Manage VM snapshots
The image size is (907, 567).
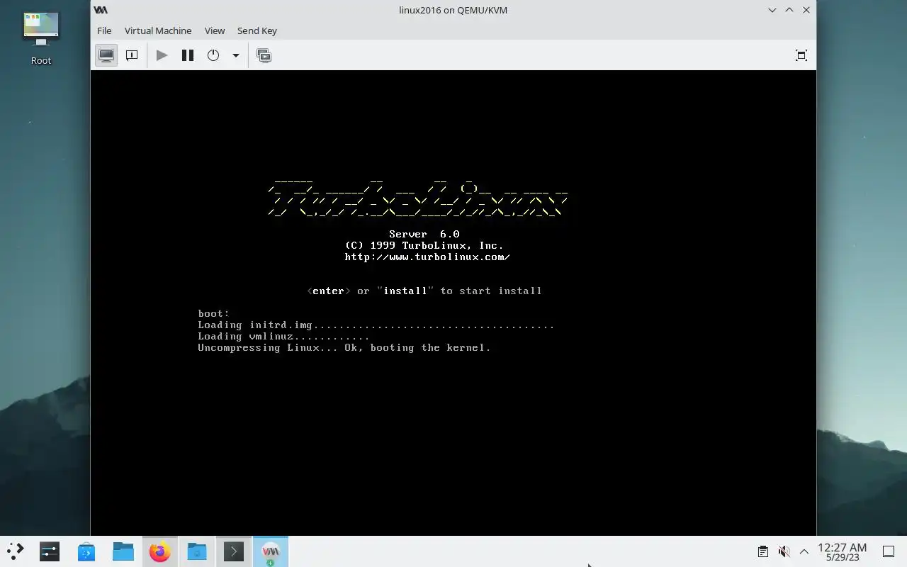pyautogui.click(x=264, y=55)
